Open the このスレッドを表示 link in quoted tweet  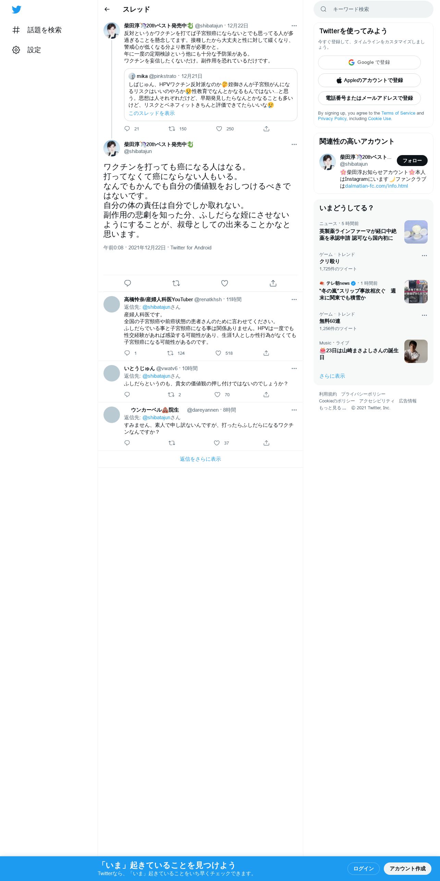pos(151,113)
